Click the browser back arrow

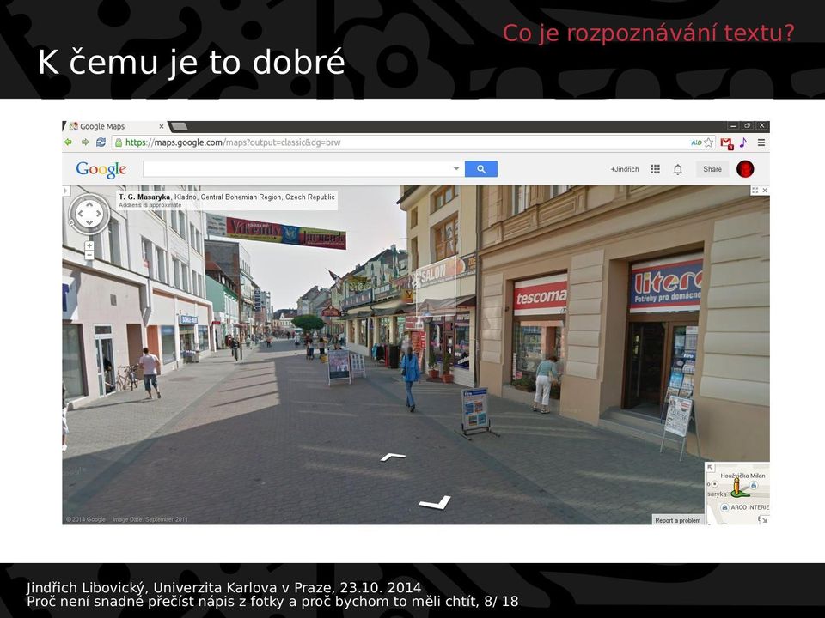click(68, 142)
